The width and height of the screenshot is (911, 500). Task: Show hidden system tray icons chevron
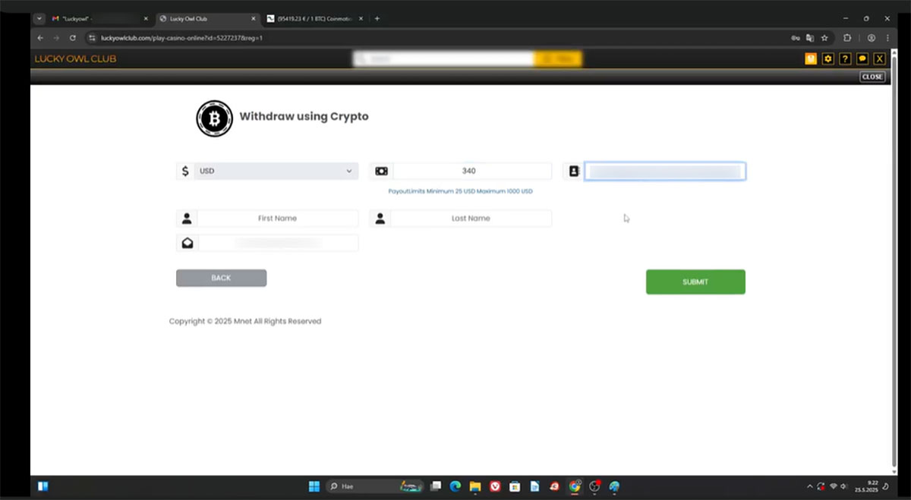[x=809, y=486]
